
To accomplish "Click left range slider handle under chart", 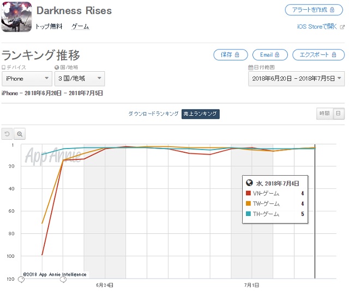I will (x=21, y=280).
